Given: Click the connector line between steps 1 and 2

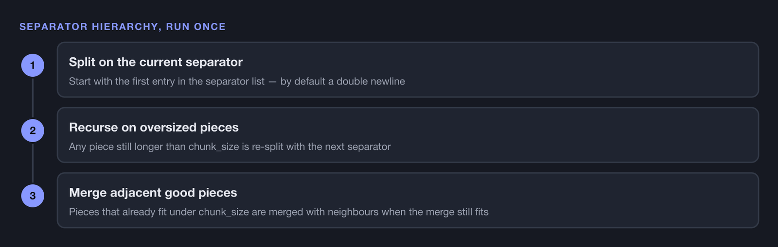Looking at the screenshot, I should [33, 98].
